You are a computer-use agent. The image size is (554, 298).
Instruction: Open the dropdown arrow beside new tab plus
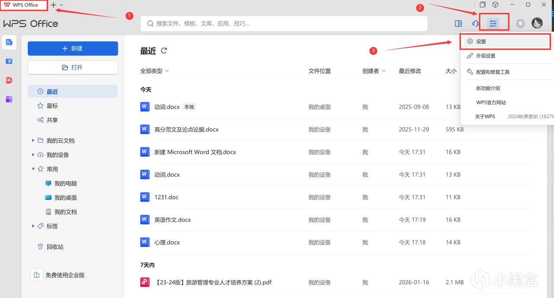click(61, 5)
